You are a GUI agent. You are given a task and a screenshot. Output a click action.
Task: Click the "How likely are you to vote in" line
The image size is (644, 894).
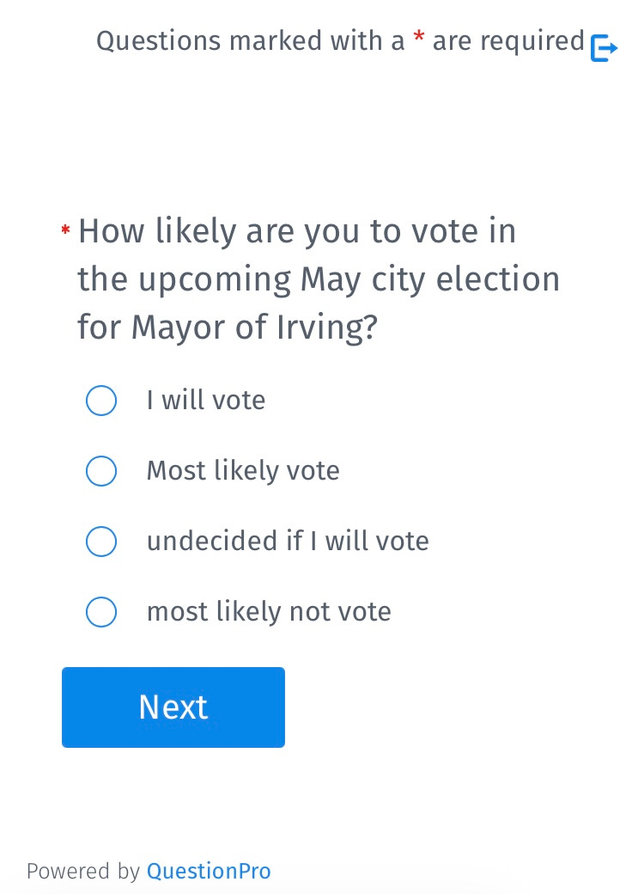click(297, 232)
